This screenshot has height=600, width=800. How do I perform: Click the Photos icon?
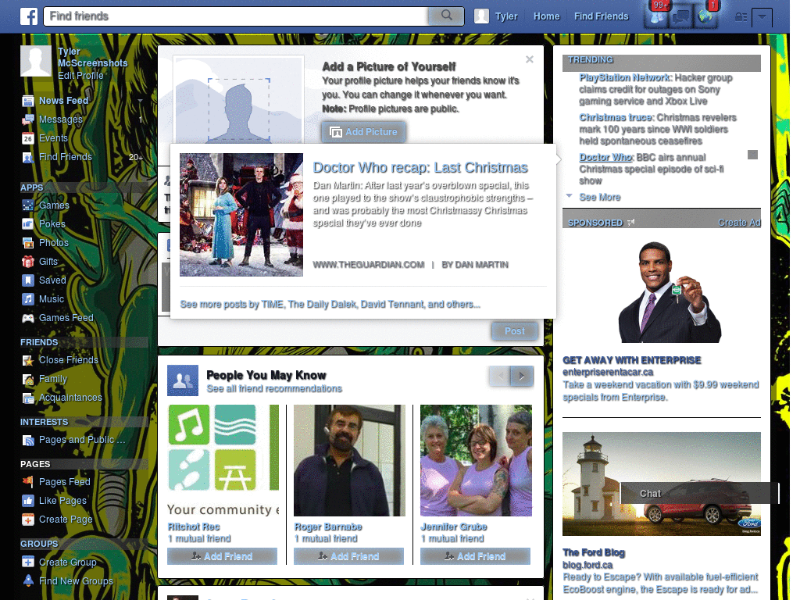pos(28,243)
